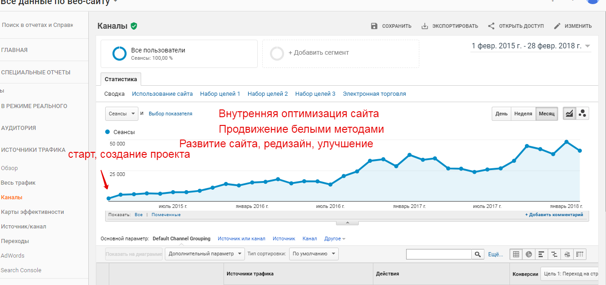
Task: Click the magnifier search icon above table
Action: [x=478, y=254]
